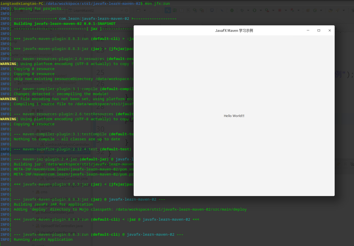Open a console with the console toolbar icon

[212, 10]
